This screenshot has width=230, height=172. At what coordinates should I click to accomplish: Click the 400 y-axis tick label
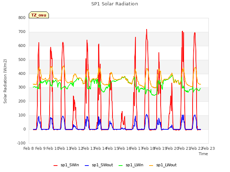tap(22, 74)
